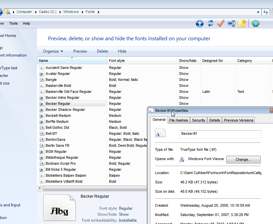The height and width of the screenshot is (224, 273).
Task: Click the Windows breadcrumb
Action: point(71,12)
